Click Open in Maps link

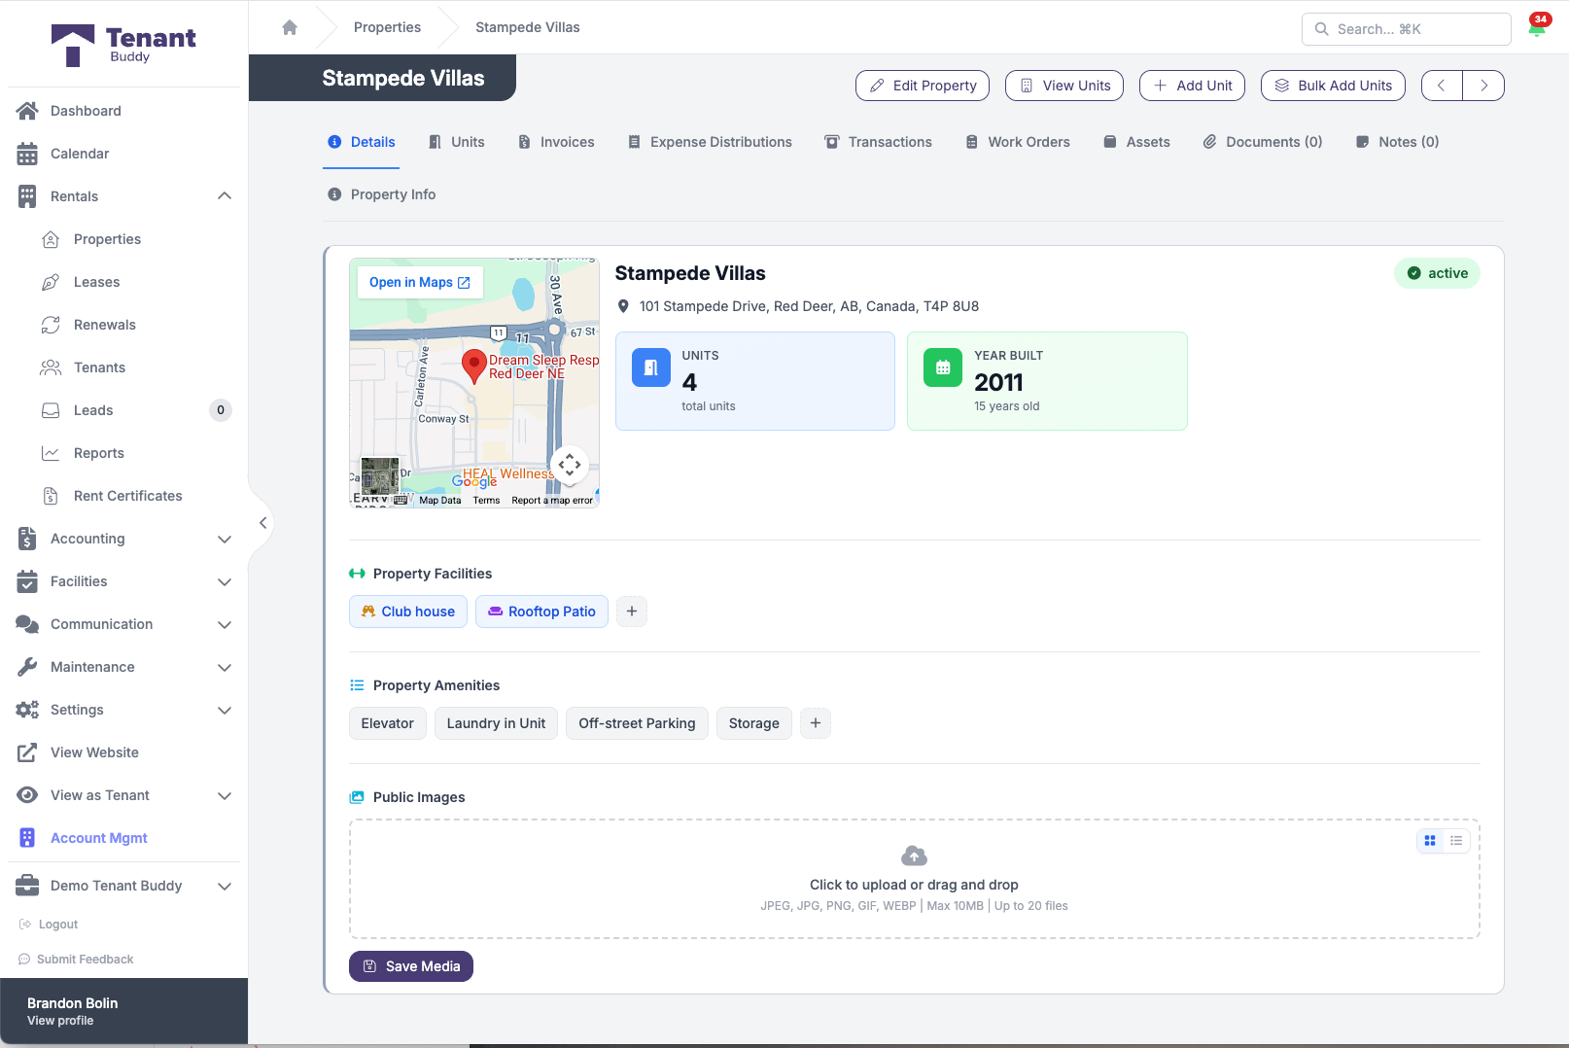coord(420,282)
